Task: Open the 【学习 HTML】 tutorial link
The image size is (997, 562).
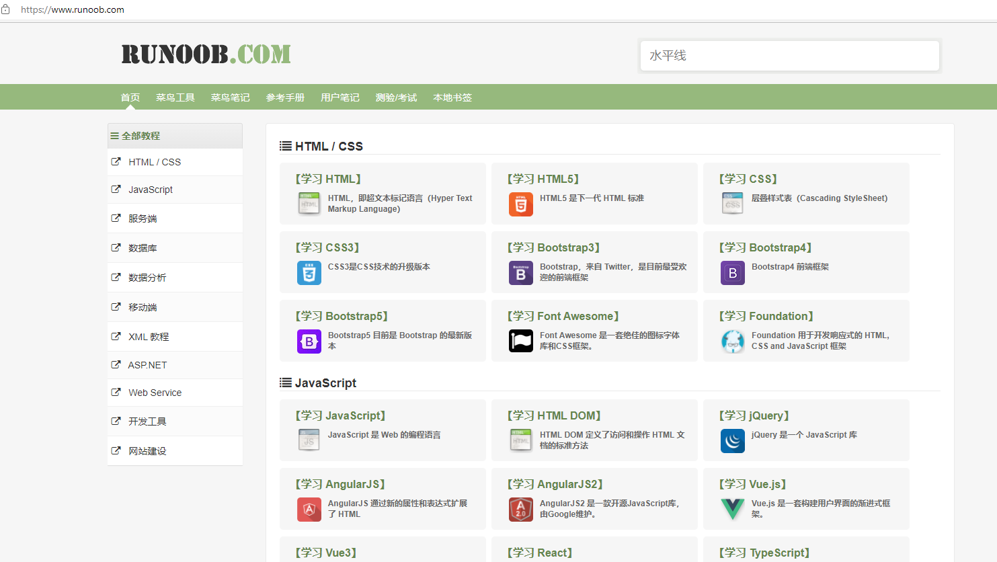Action: [x=328, y=179]
